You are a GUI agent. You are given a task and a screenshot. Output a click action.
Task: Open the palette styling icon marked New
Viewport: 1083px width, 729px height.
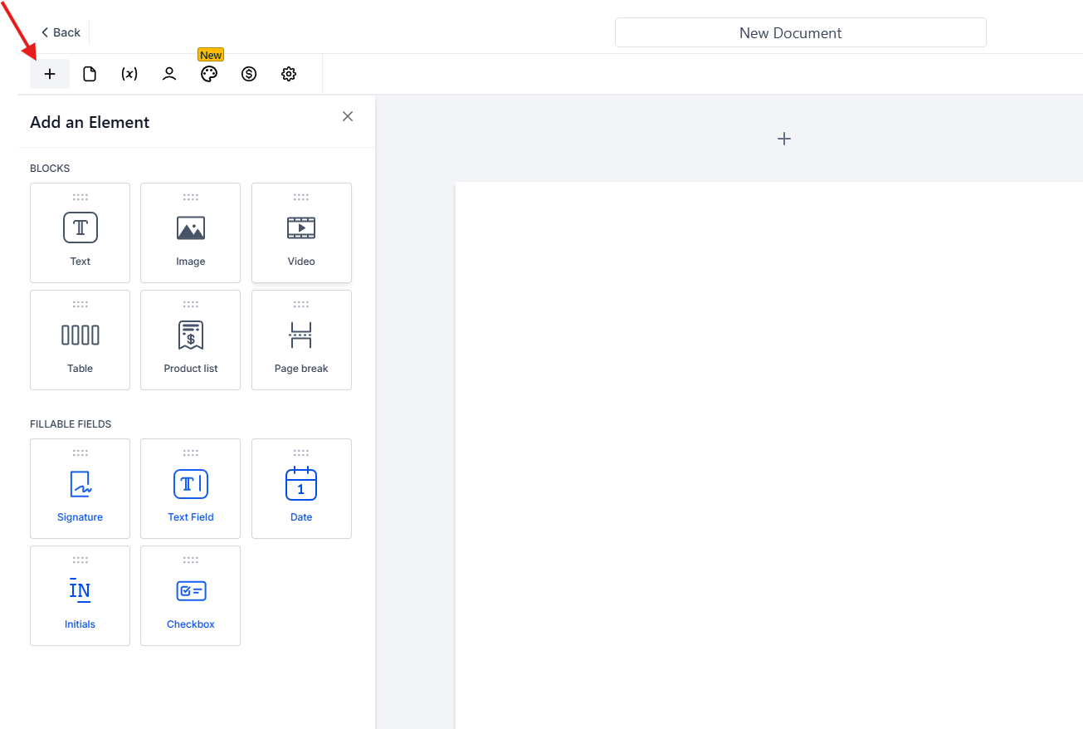[209, 74]
